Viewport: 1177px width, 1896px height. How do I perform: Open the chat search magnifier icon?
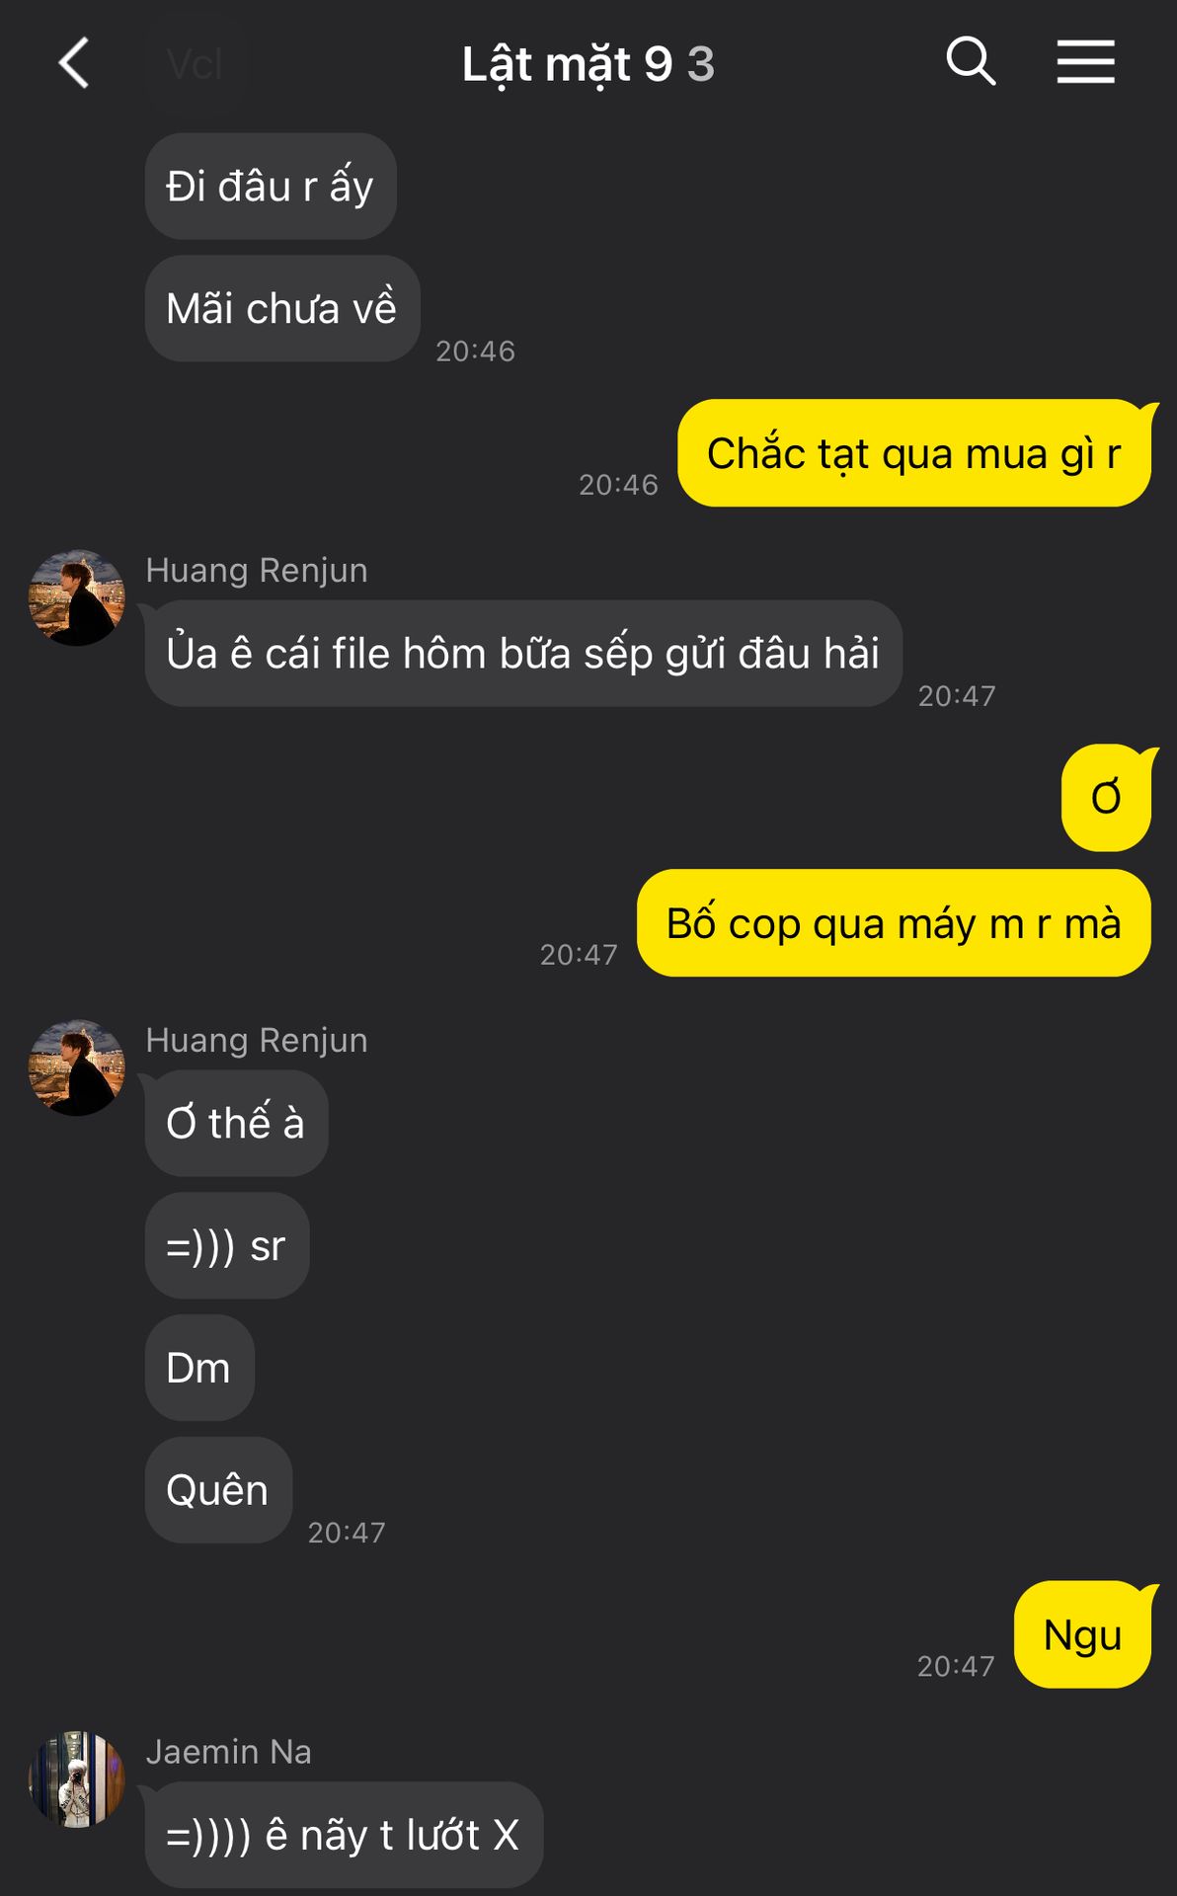[971, 61]
